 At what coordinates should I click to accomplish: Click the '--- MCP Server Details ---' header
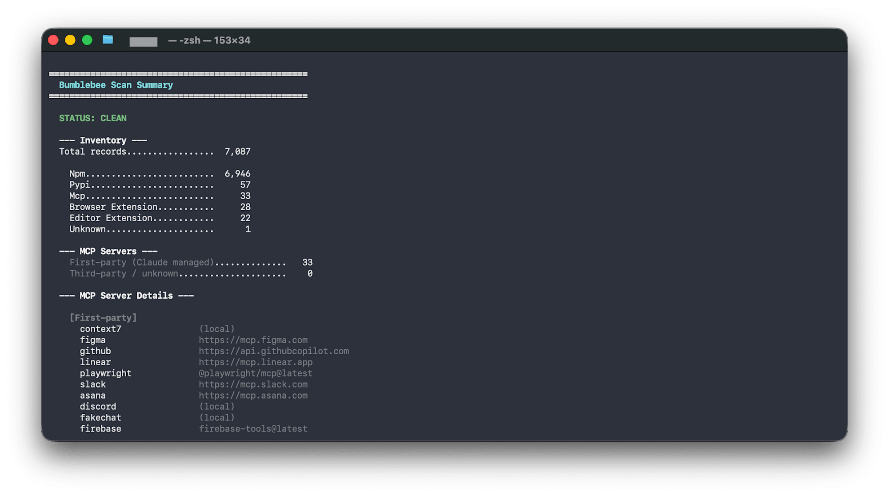tap(126, 296)
